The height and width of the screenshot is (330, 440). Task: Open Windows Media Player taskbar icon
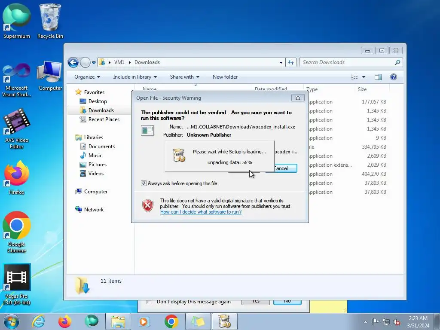click(x=145, y=321)
